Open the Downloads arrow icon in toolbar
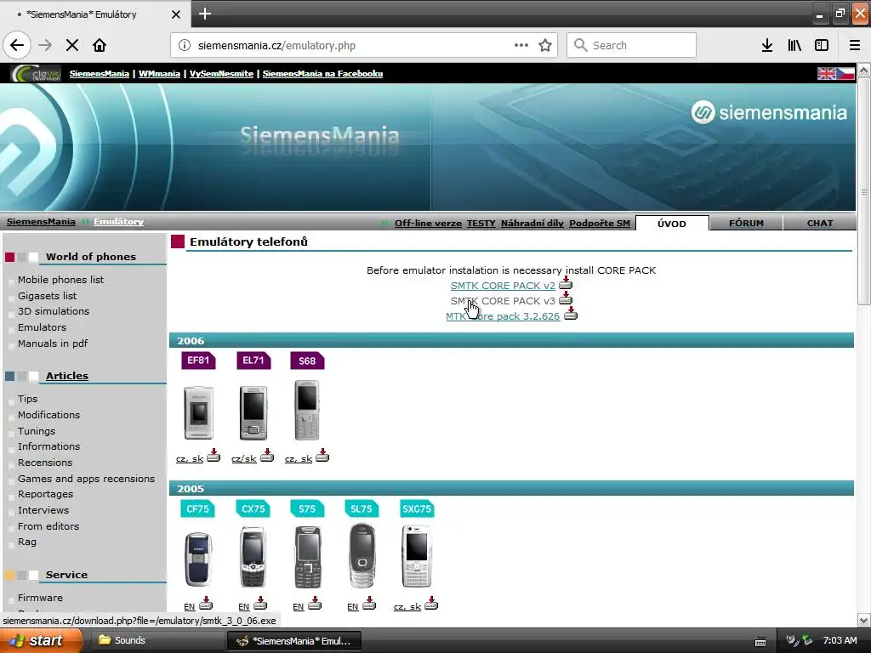This screenshot has height=653, width=871. click(767, 46)
